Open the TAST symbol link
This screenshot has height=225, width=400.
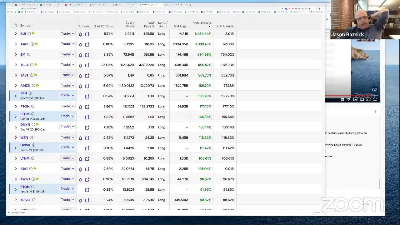24,75
